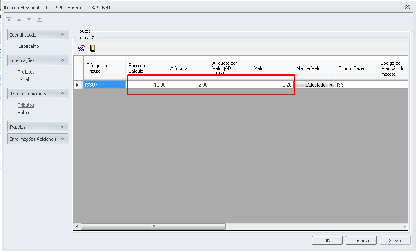
Task: Open the calculator icon in Tributação toolbar
Action: [93, 48]
